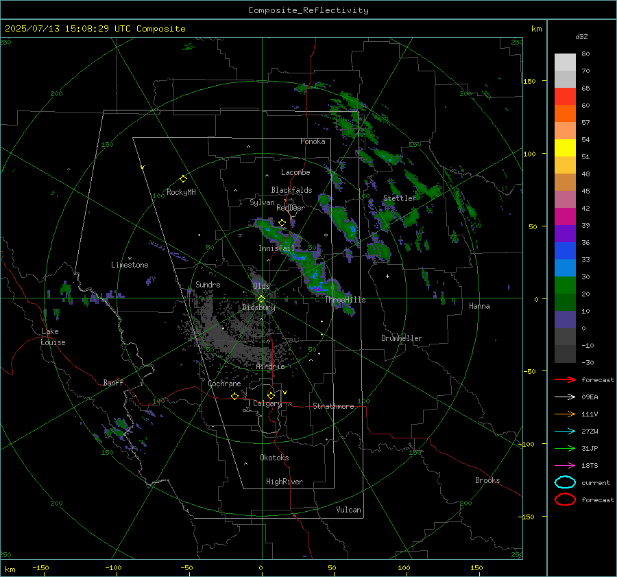
Task: Click the red forecast arrow in legend
Action: 565,379
